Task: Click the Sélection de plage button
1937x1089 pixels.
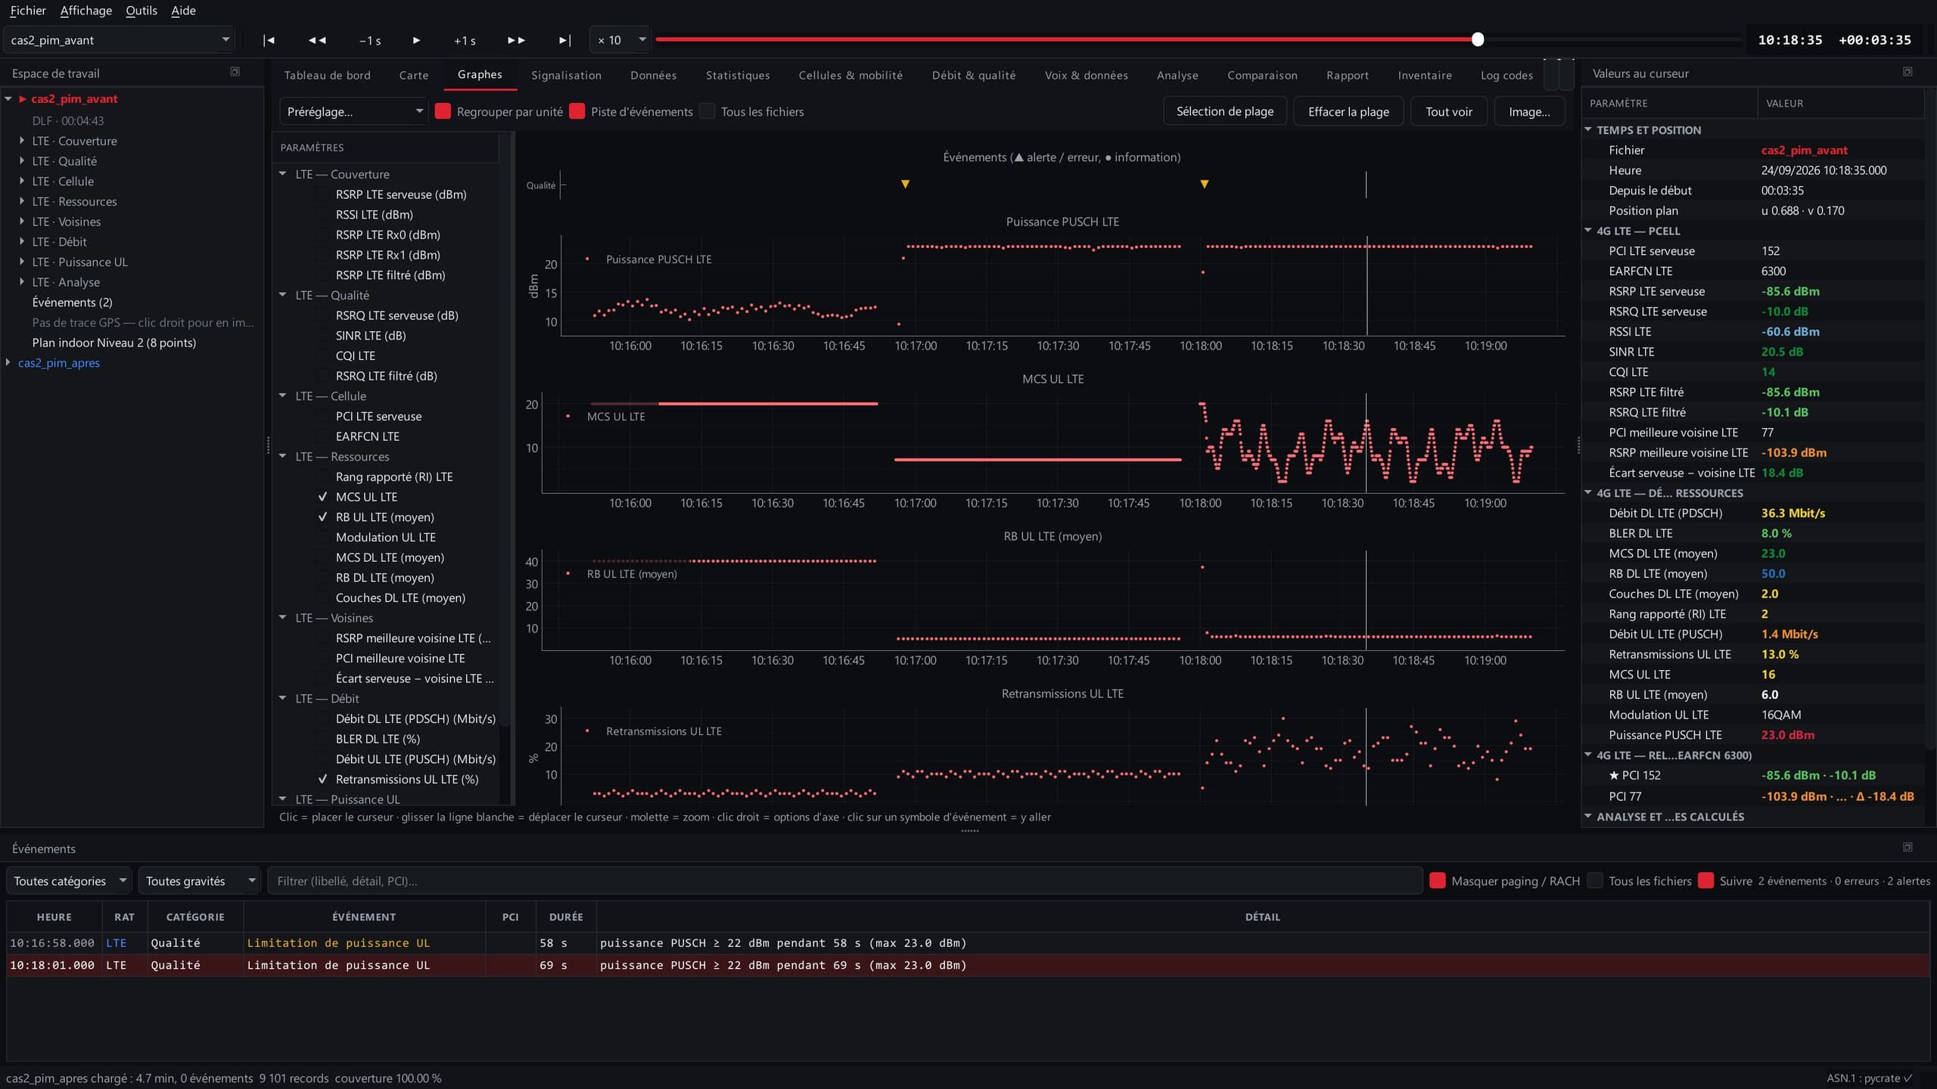Action: [1225, 111]
